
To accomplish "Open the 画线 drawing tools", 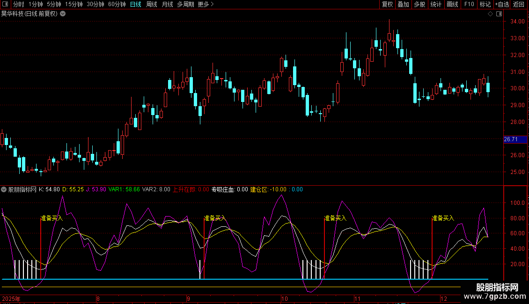I will [x=452, y=5].
